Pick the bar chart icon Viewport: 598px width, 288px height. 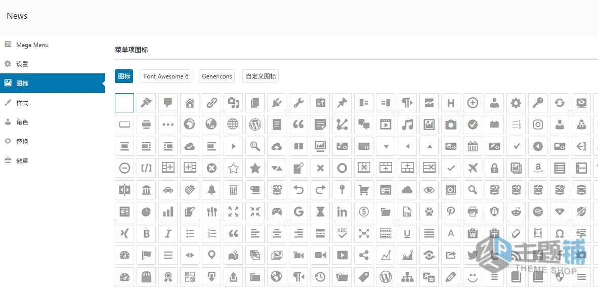(x=168, y=212)
